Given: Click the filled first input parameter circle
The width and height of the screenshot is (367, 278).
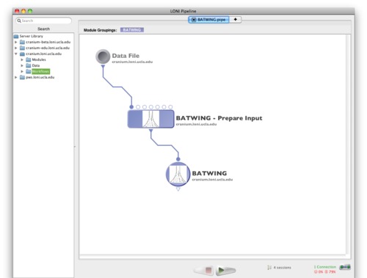Looking at the screenshot, I should pyautogui.click(x=131, y=107).
